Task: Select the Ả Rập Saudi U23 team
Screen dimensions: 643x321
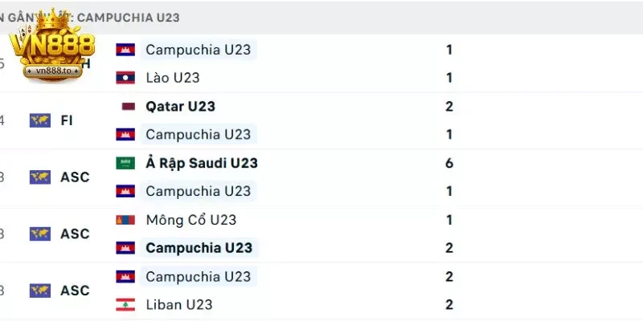Action: [201, 163]
